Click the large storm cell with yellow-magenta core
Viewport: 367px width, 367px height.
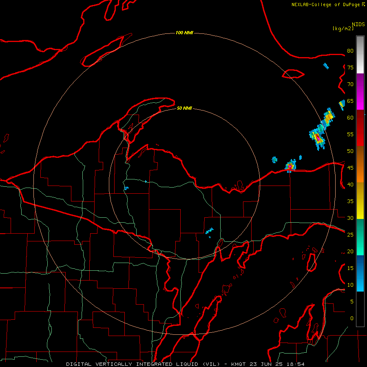coord(317,138)
